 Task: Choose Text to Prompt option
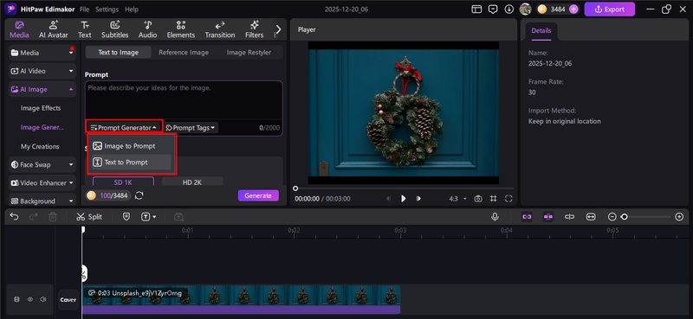[131, 162]
